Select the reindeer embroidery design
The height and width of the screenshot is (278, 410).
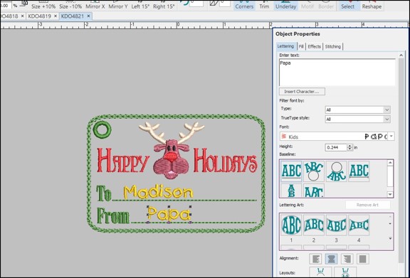[x=172, y=151]
